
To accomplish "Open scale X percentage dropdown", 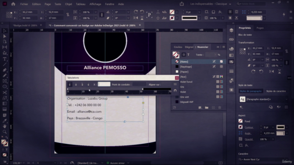I will click(96, 12).
